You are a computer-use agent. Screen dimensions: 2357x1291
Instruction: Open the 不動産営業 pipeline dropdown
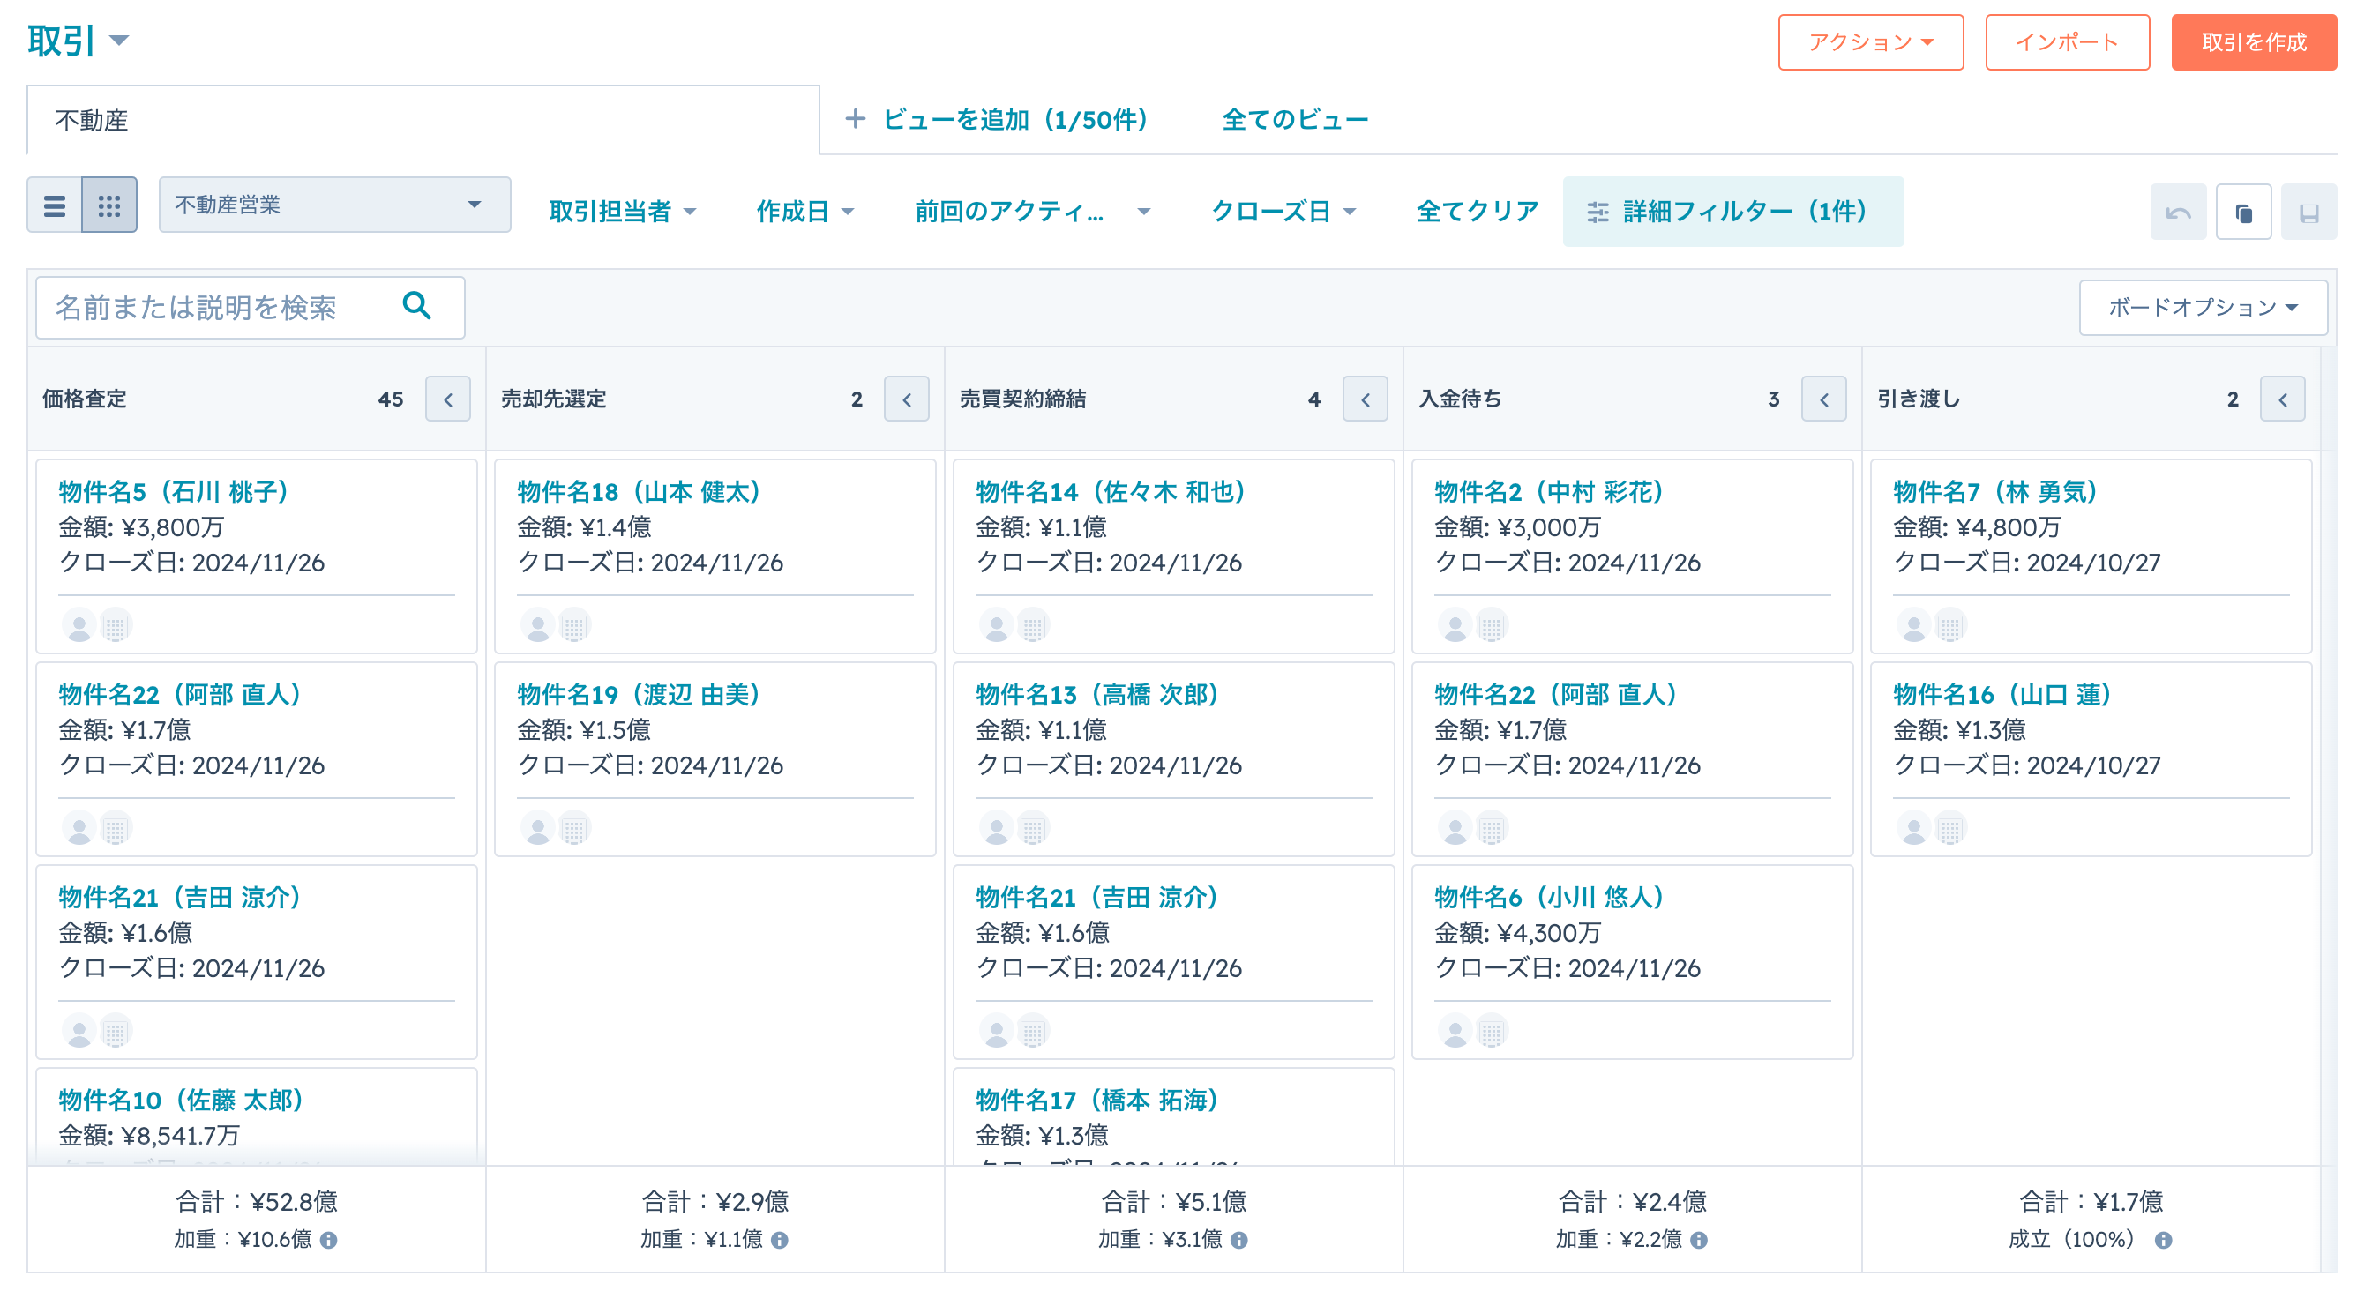(x=334, y=205)
